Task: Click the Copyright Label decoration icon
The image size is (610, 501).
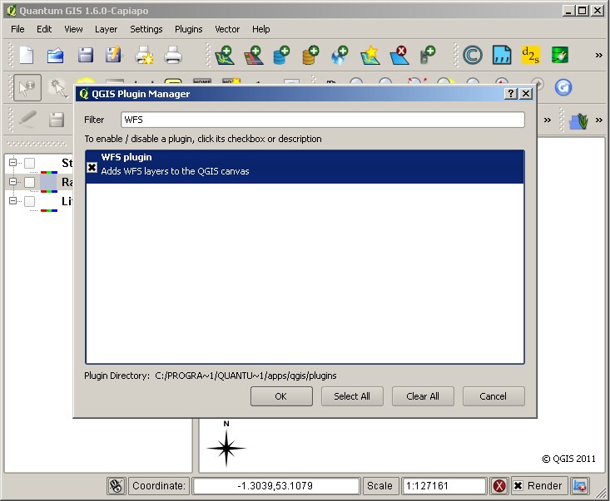Action: tap(473, 55)
